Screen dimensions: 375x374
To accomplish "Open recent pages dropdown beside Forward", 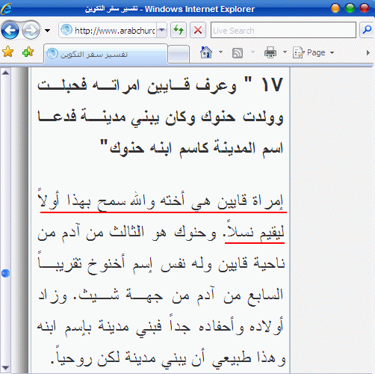I will point(47,31).
